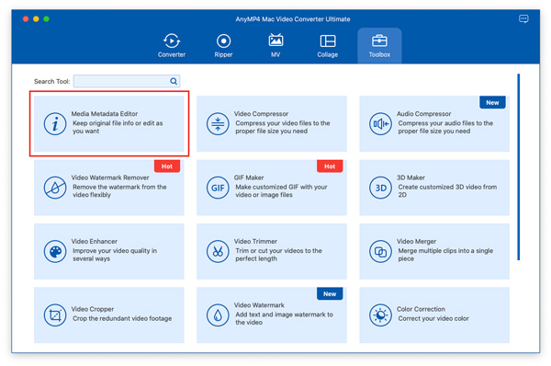Screen dimensions: 551x366
Task: Click the search magnifier icon
Action: coord(174,81)
